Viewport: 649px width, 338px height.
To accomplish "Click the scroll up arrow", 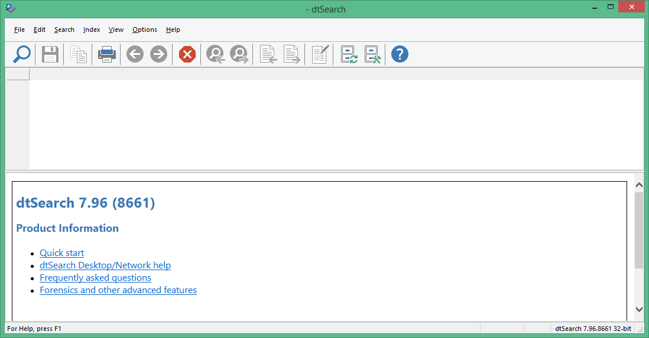I will (639, 185).
